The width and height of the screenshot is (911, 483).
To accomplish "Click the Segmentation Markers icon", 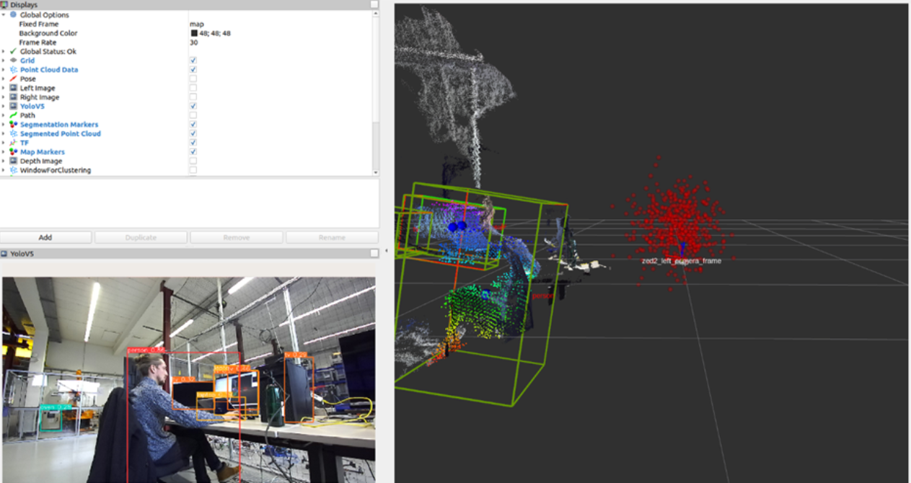I will click(x=13, y=125).
